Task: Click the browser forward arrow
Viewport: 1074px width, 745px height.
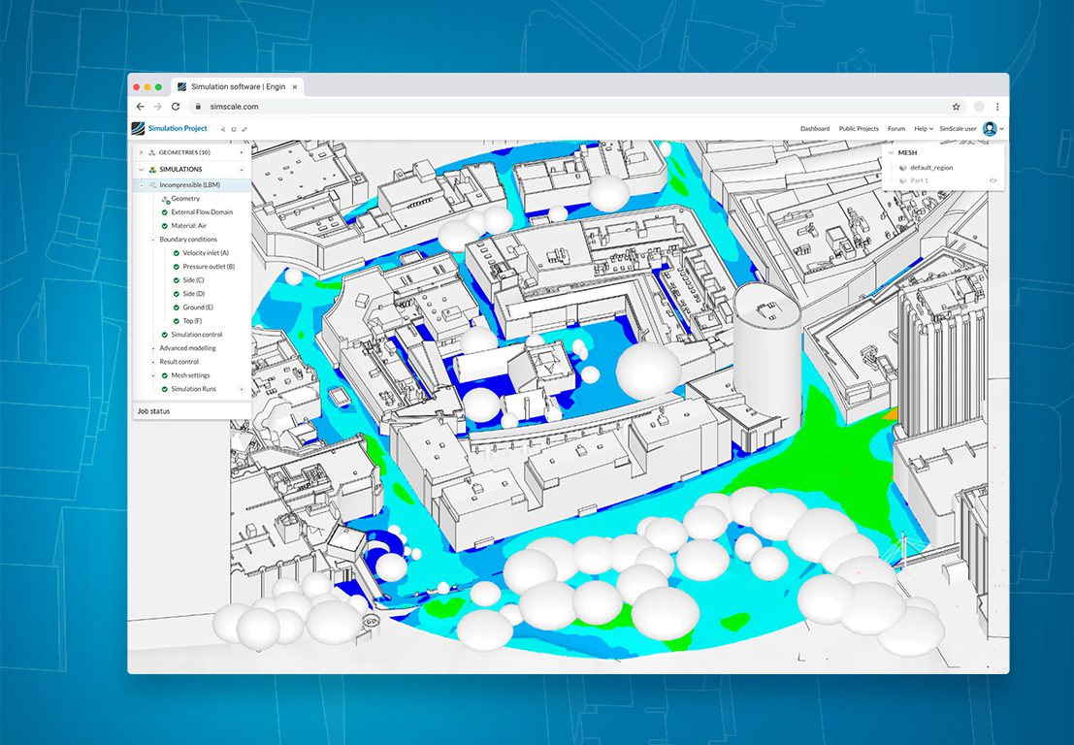Action: 157,107
